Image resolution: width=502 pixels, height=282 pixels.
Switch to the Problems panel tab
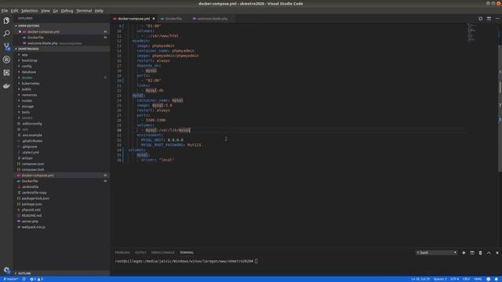click(x=122, y=252)
